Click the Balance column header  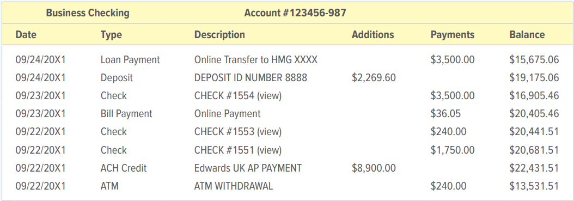click(527, 35)
